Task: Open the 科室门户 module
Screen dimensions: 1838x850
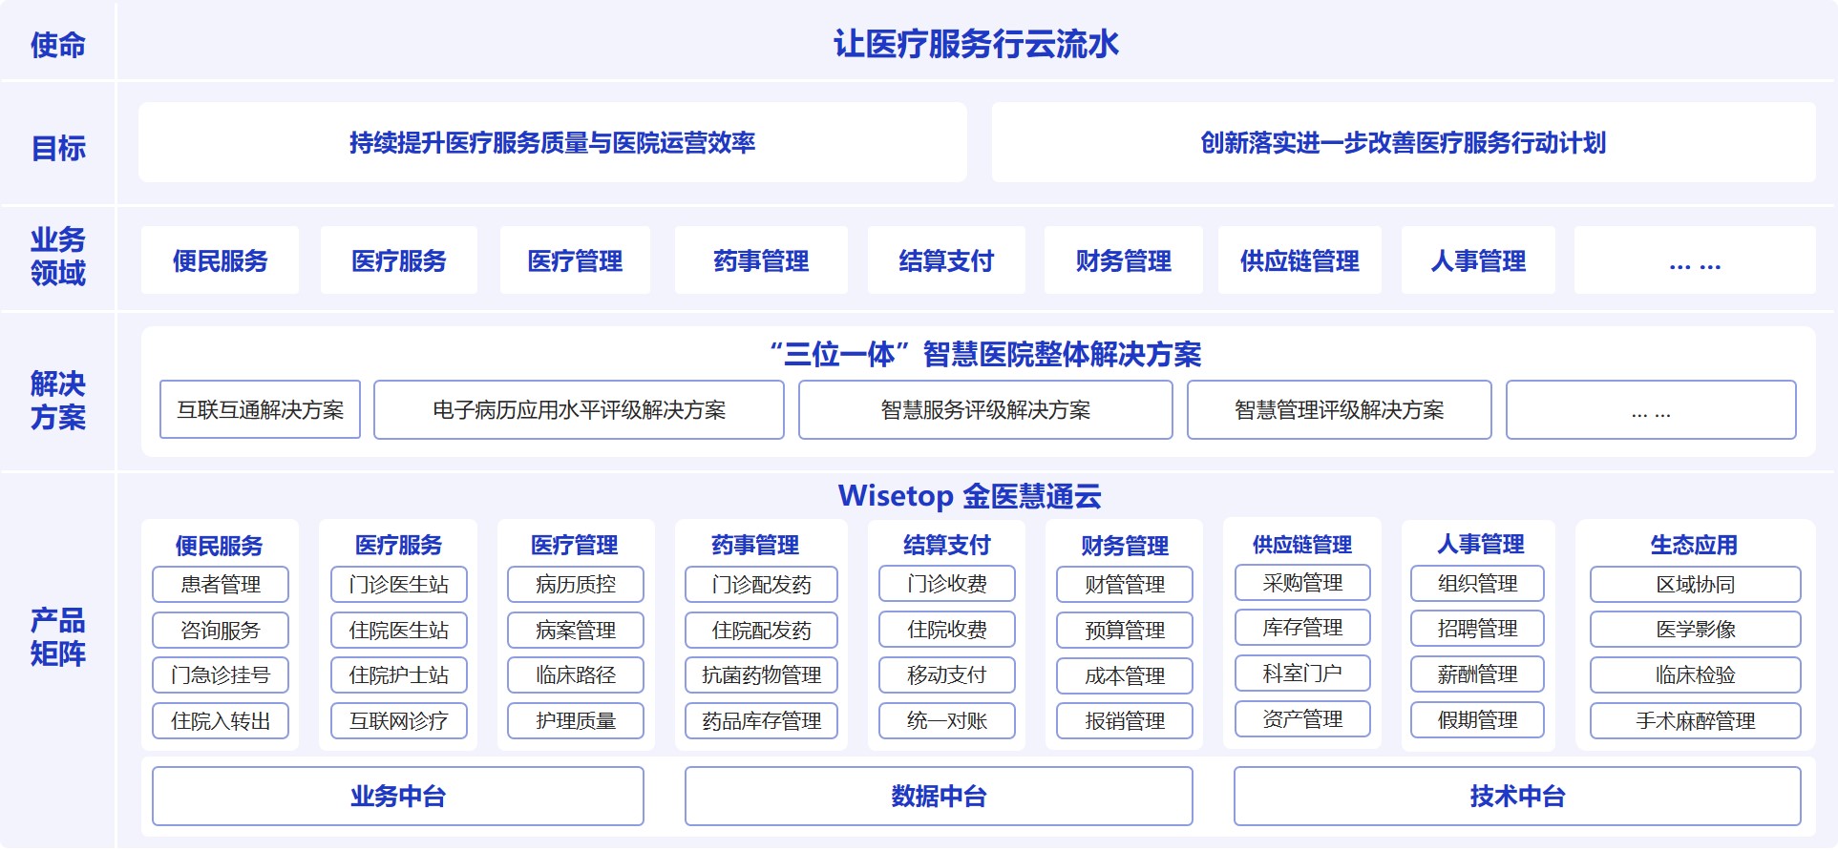Action: (x=1302, y=674)
